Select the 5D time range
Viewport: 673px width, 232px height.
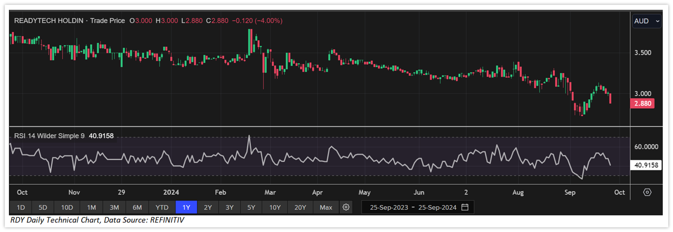point(43,207)
